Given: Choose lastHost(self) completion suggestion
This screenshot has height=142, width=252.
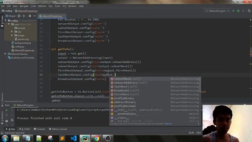Looking at the screenshot, I should click(x=155, y=86).
